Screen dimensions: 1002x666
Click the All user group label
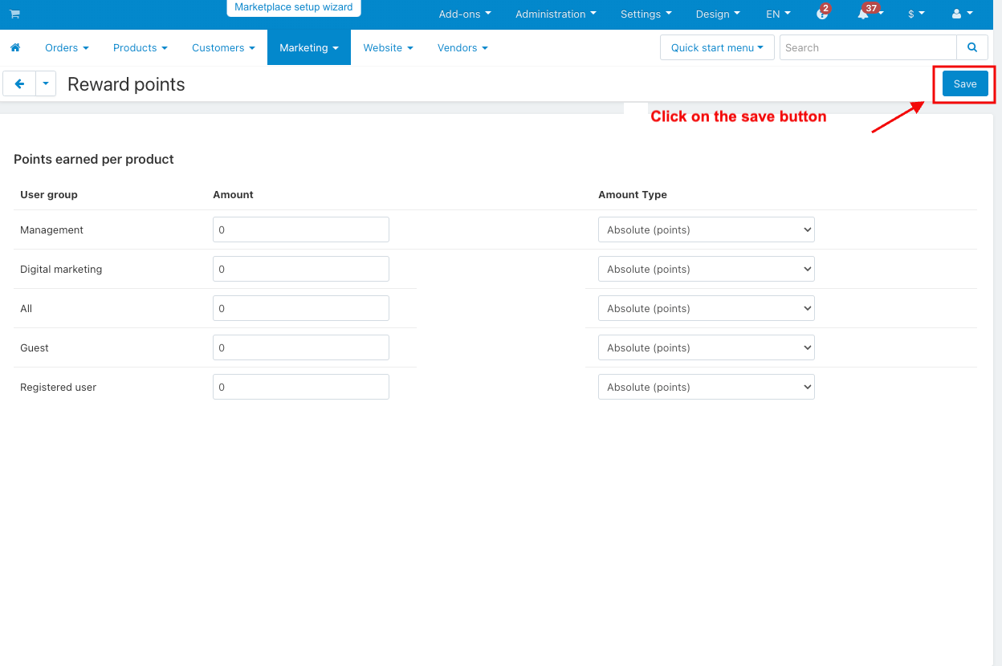26,309
